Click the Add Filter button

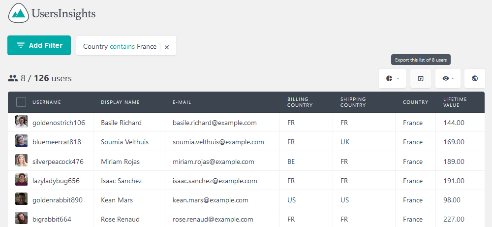click(39, 45)
